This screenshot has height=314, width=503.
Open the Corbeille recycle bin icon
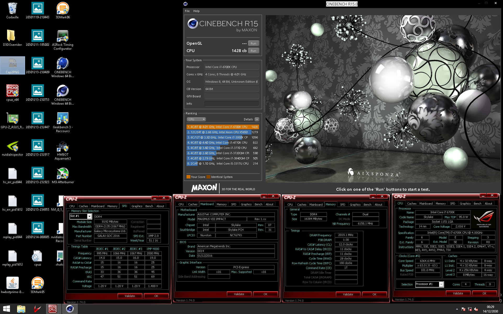point(12,11)
